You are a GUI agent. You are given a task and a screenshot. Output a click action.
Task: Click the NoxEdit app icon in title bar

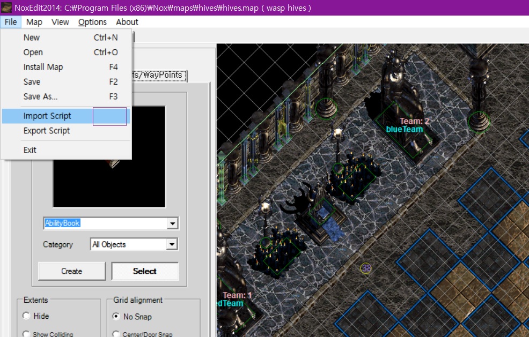coord(6,8)
